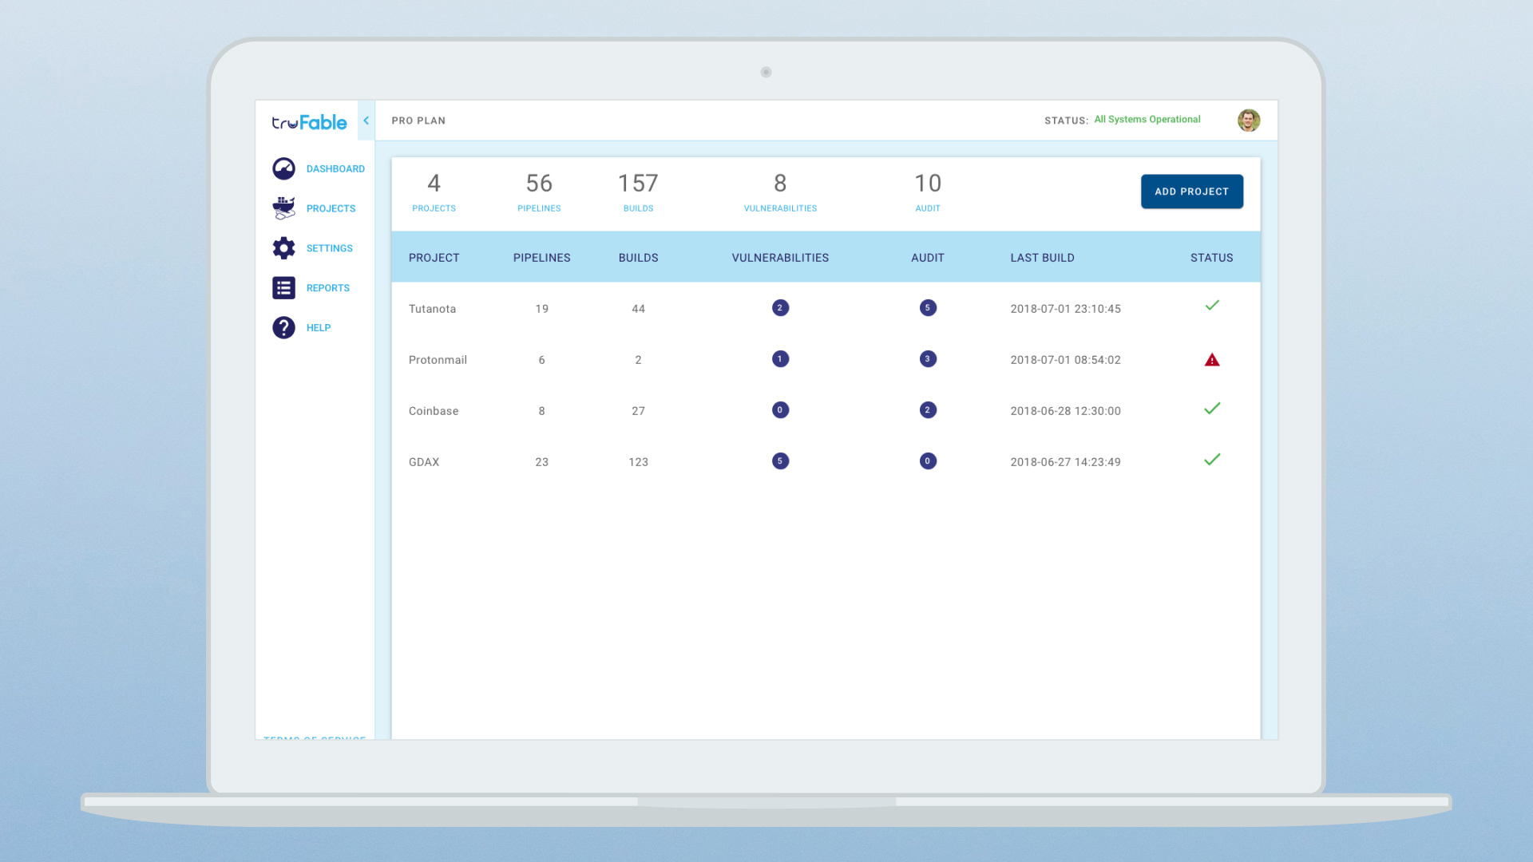Select the Settings menu label
This screenshot has width=1533, height=862.
329,248
